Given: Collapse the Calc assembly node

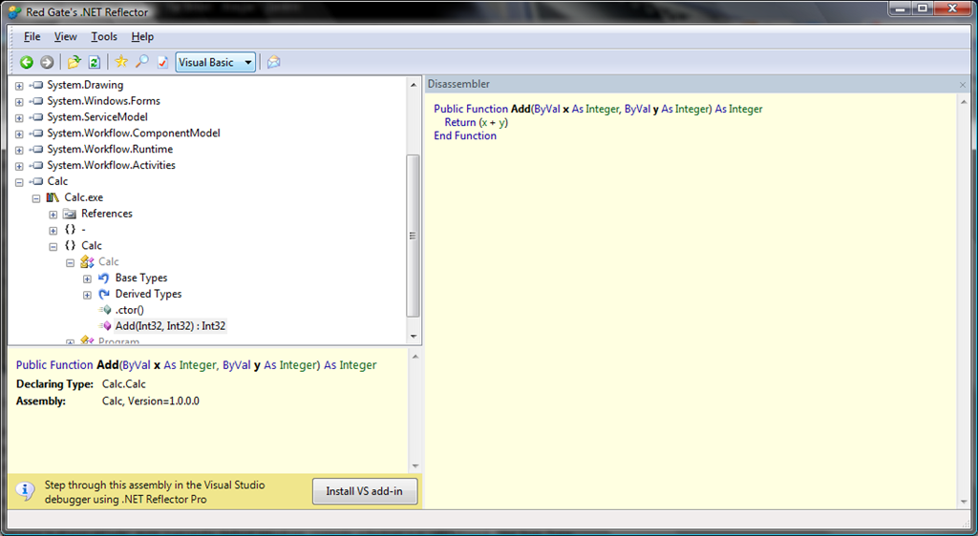Looking at the screenshot, I should [x=19, y=182].
